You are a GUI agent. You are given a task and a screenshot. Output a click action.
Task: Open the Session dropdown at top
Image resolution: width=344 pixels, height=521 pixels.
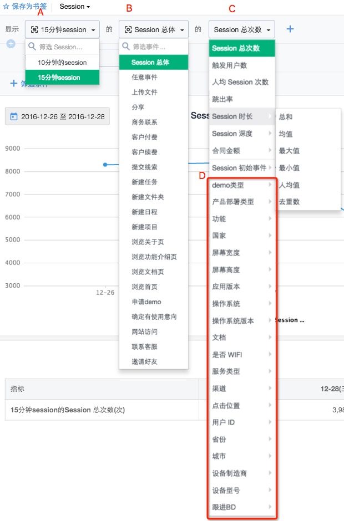(74, 7)
